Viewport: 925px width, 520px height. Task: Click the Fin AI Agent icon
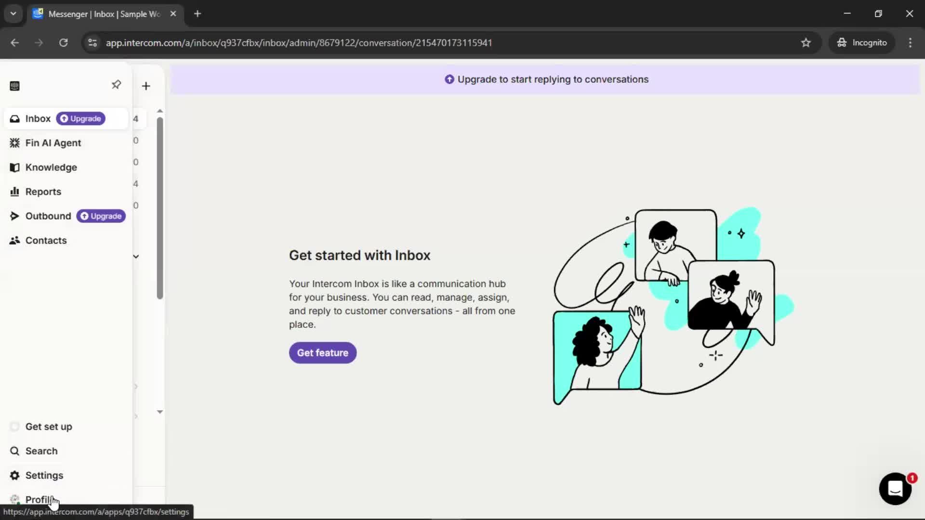[15, 143]
